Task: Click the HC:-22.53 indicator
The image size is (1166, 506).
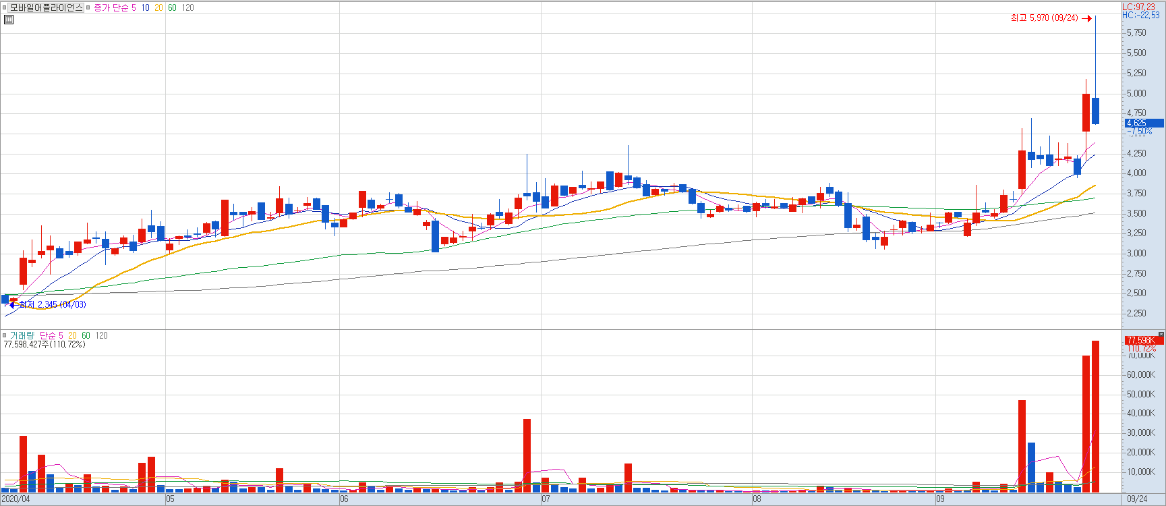Action: pos(1141,15)
